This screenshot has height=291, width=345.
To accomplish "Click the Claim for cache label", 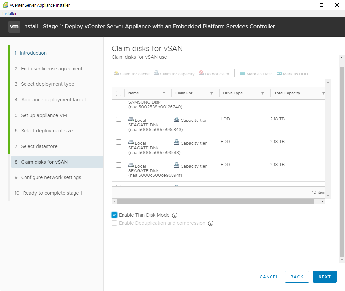I will click(x=135, y=74).
